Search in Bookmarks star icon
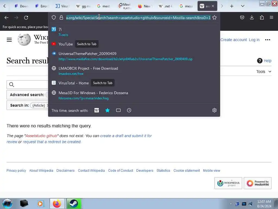Viewport: 278px width, 209px height. [x=108, y=110]
